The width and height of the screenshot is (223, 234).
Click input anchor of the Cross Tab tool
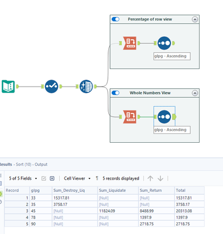[x=77, y=87]
